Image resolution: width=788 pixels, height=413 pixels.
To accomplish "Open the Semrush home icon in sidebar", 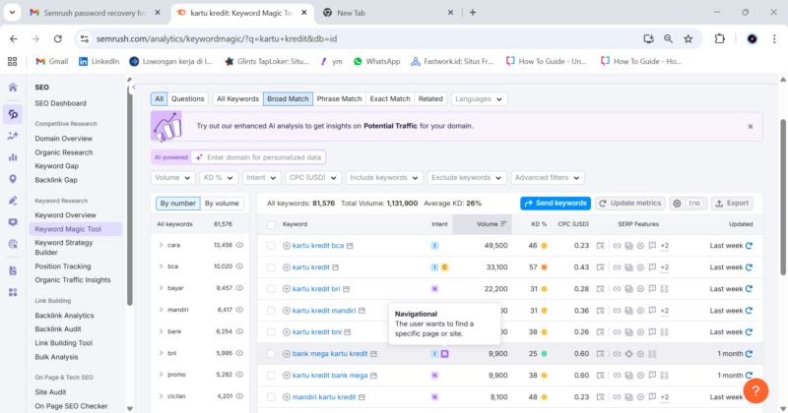I will 13,88.
